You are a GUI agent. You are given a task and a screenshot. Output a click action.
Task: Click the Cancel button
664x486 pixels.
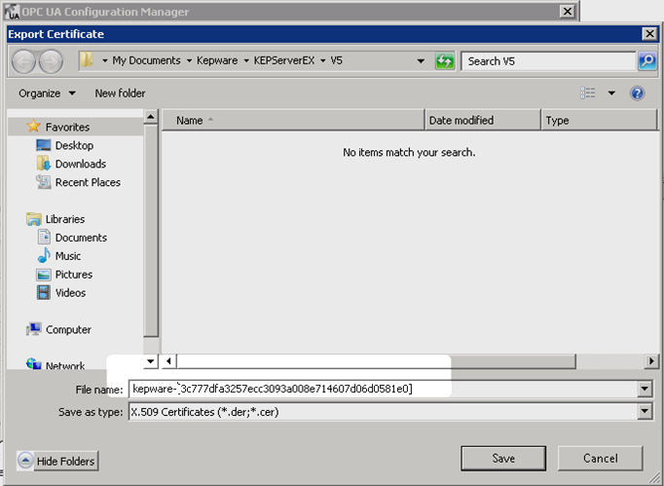click(600, 458)
